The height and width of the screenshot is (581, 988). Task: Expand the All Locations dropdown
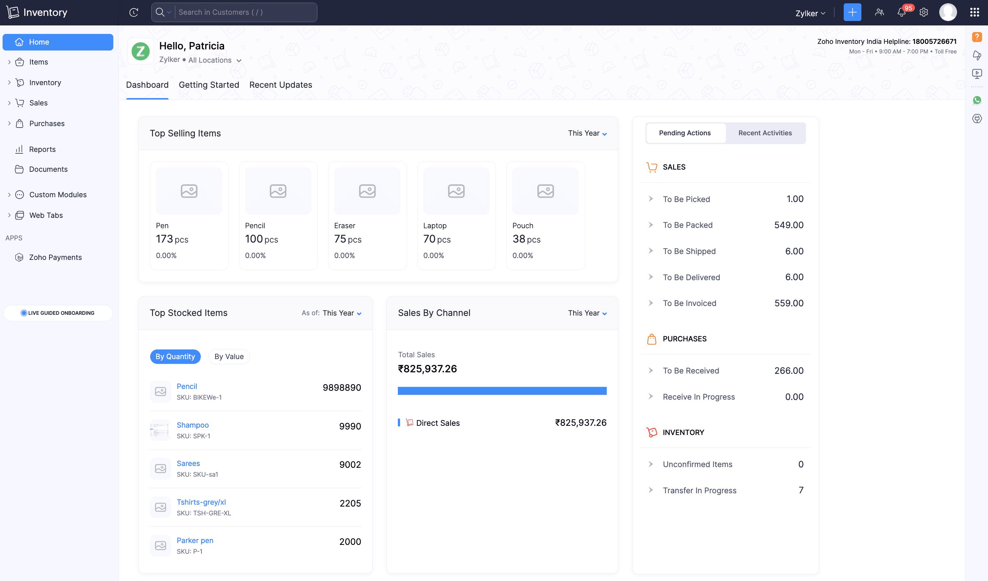click(214, 60)
